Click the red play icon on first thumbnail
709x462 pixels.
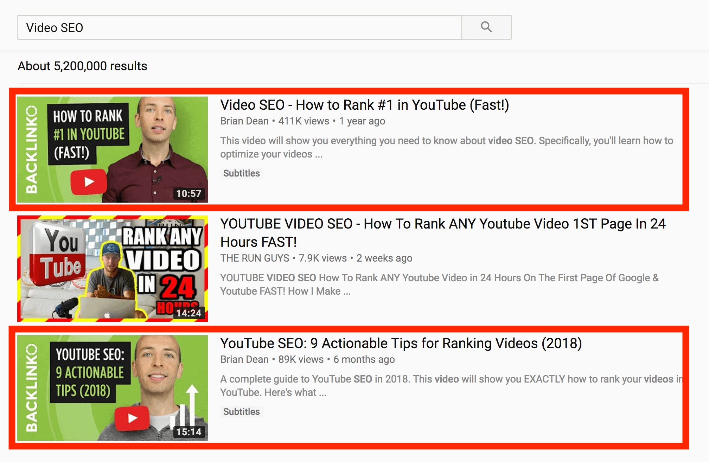[x=89, y=182]
